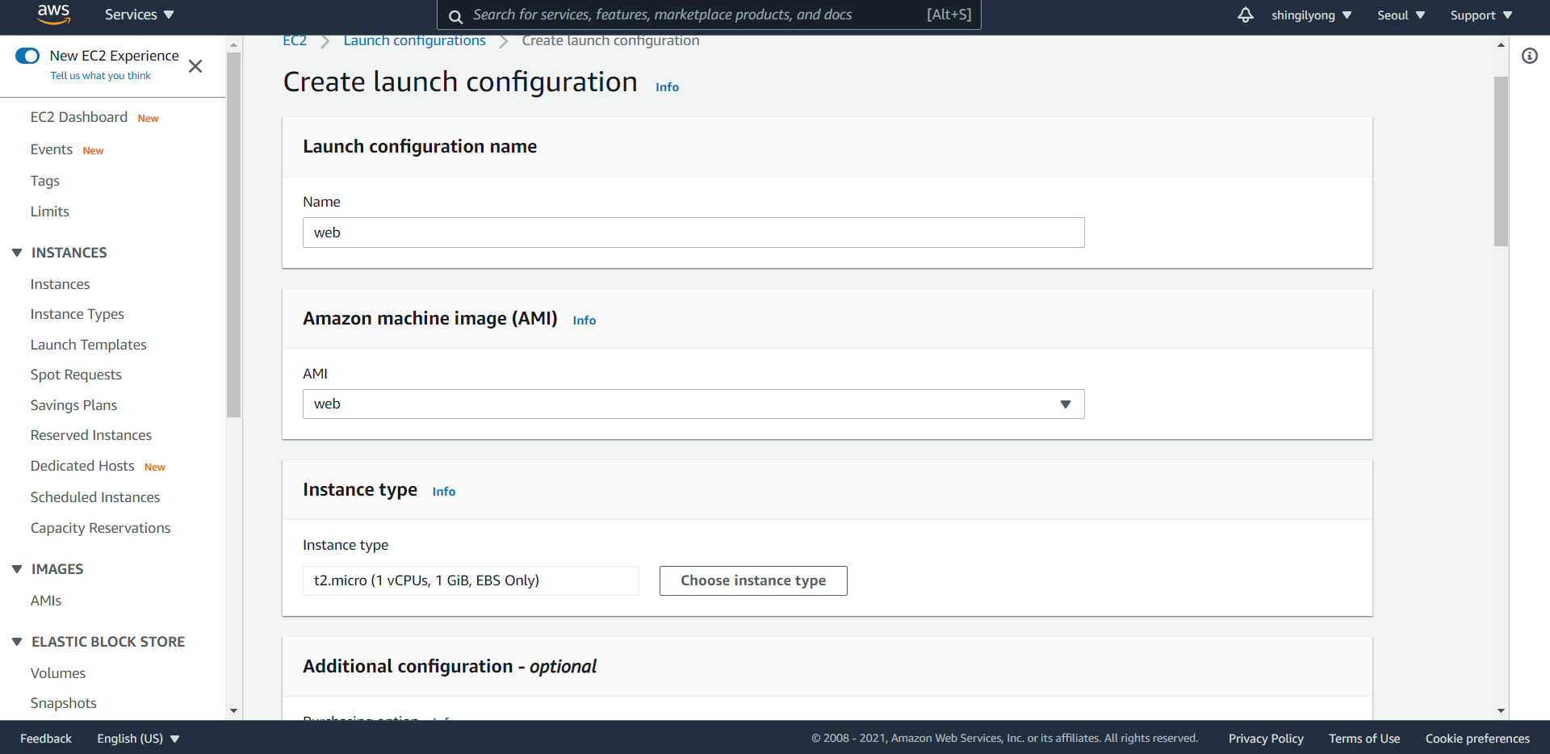Open Snapshots in the sidebar

[x=64, y=703]
